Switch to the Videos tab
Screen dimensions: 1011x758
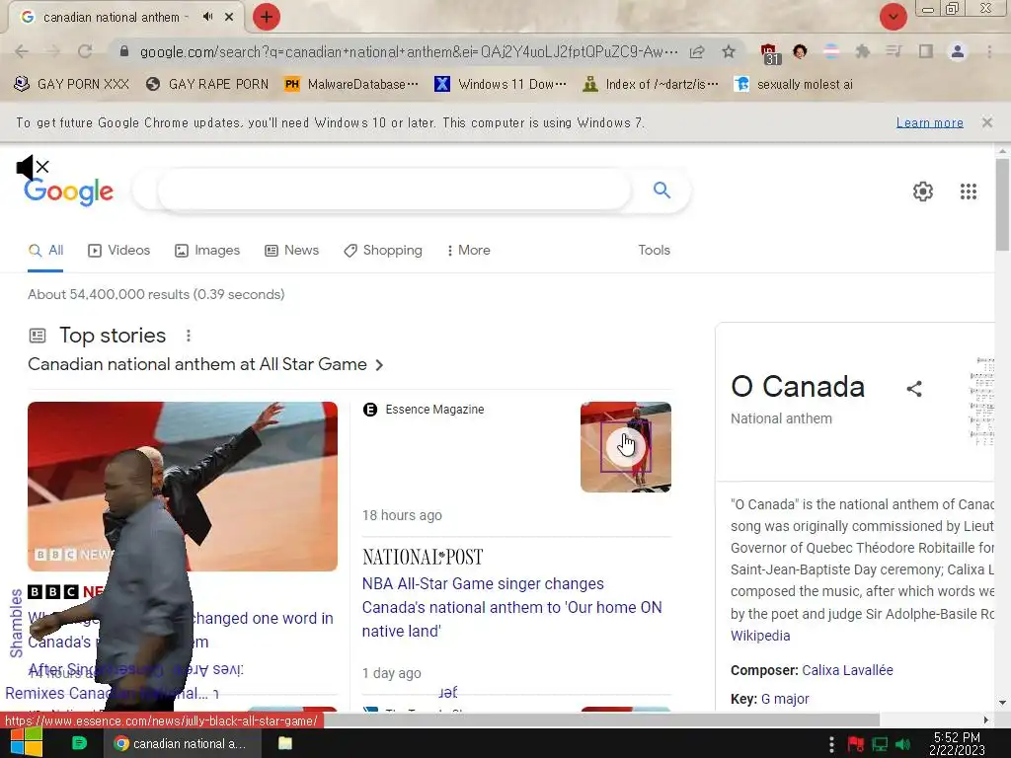(119, 250)
